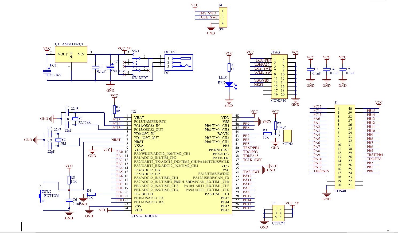Click the VSSA pin name inside U2

point(139,146)
